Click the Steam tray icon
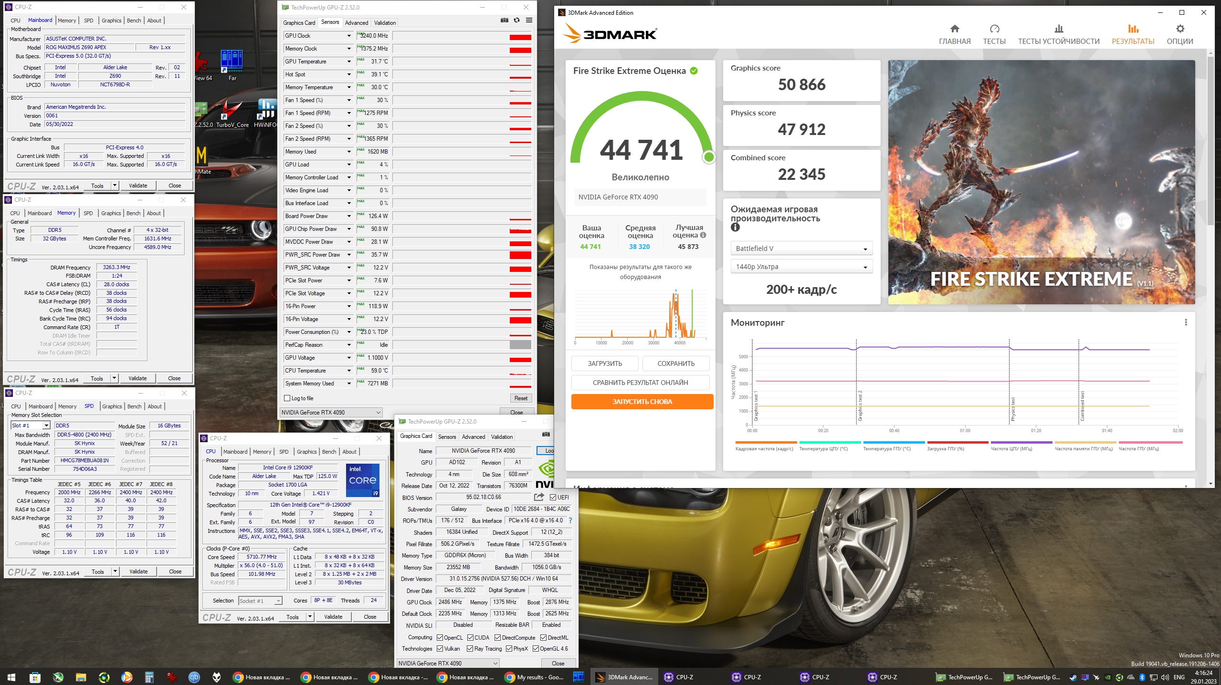The height and width of the screenshot is (685, 1221). 1074,677
